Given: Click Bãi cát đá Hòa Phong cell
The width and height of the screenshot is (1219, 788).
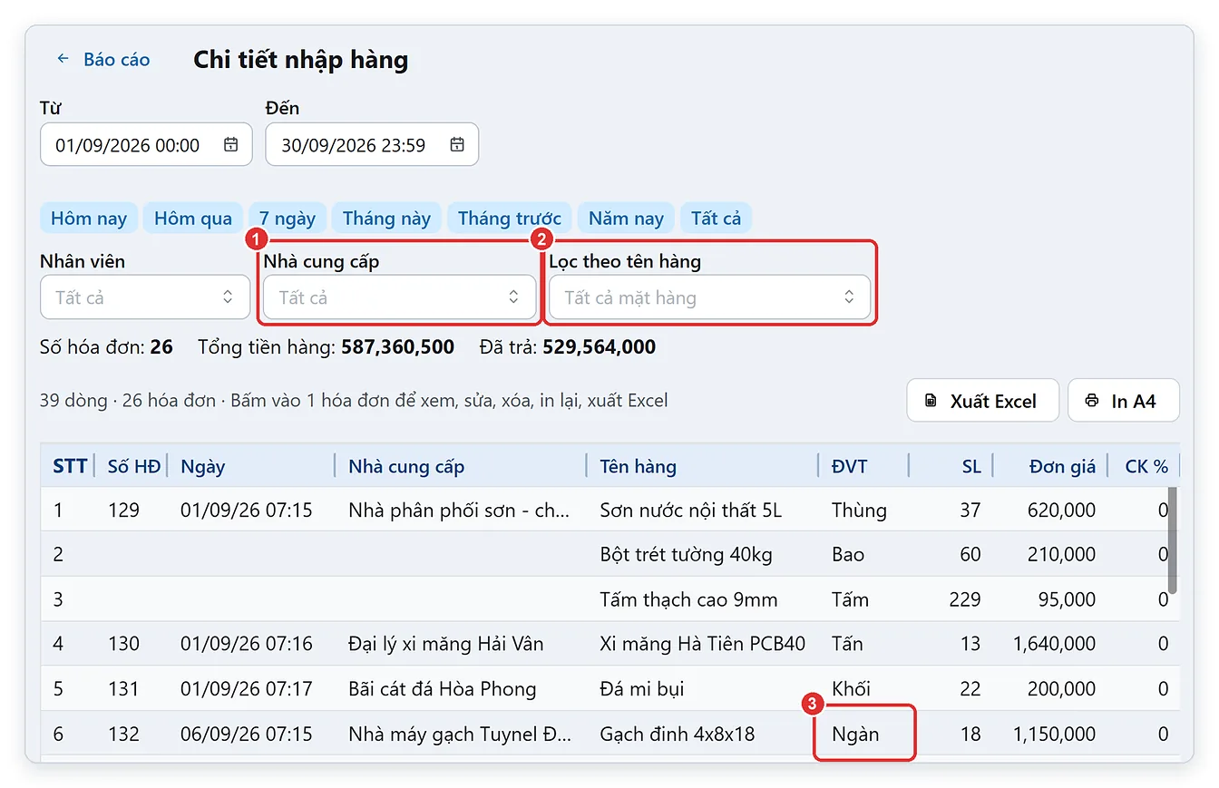Looking at the screenshot, I should point(442,689).
